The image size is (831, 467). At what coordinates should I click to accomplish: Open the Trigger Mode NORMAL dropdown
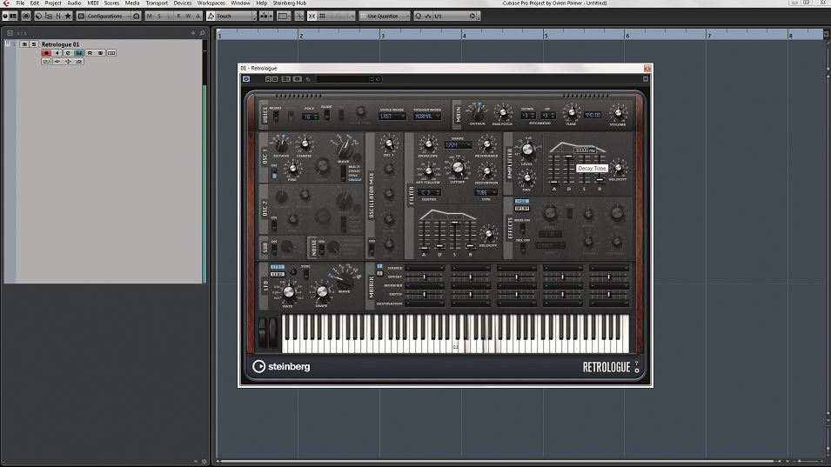click(x=427, y=116)
